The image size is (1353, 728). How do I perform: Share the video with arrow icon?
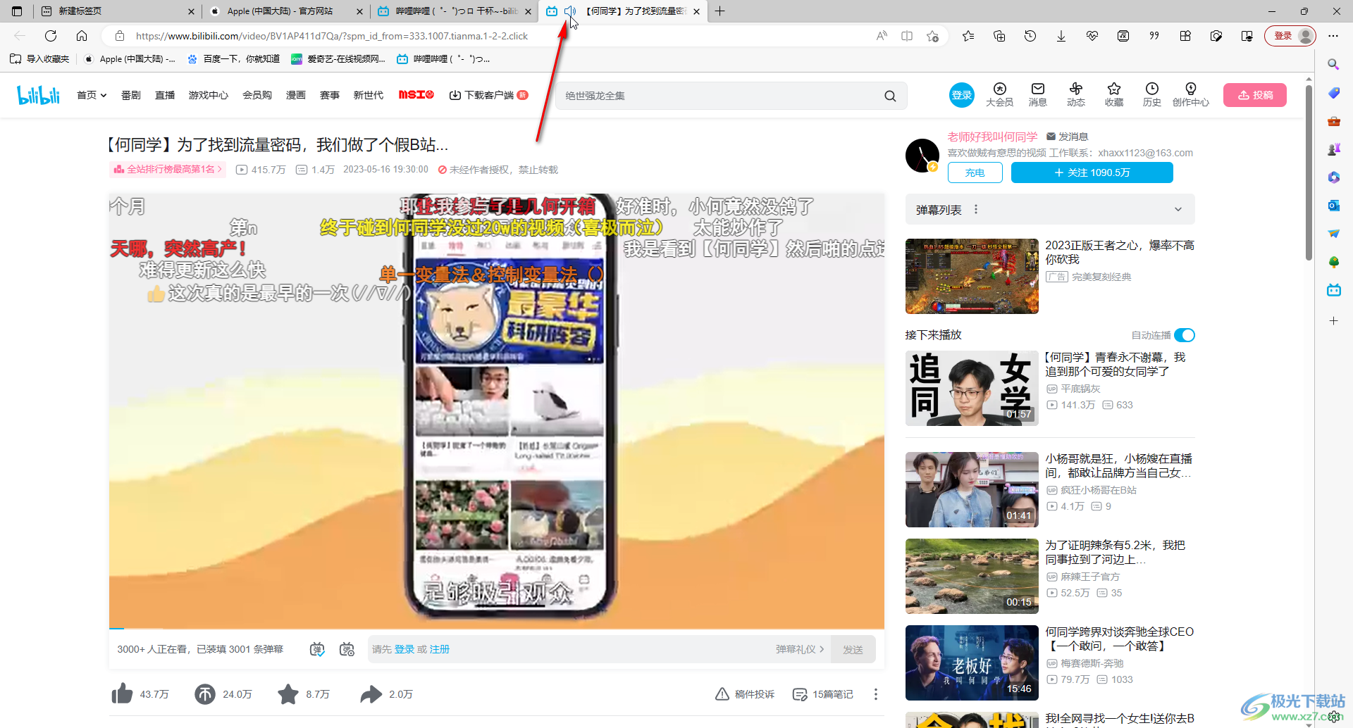[x=371, y=694]
